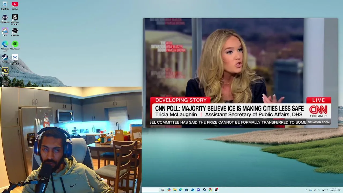343x193 pixels.
Task: Click the '11:08 AM ET' time label
Action: pyautogui.click(x=318, y=116)
